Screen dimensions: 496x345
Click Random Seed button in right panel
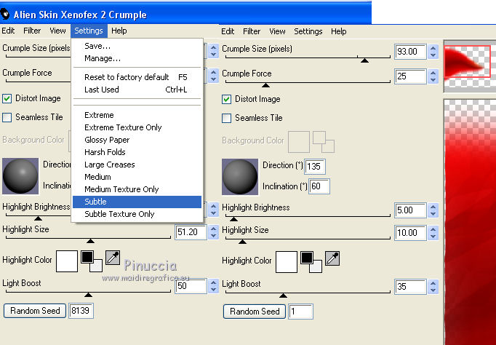[x=255, y=312]
